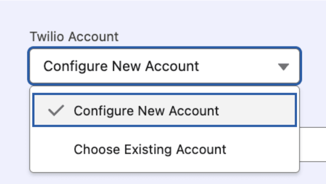Screen dimensions: 326x184
Task: Select the first option in Twilio Account list
Action: click(x=146, y=111)
